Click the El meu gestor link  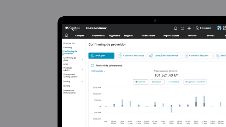(x=206, y=28)
